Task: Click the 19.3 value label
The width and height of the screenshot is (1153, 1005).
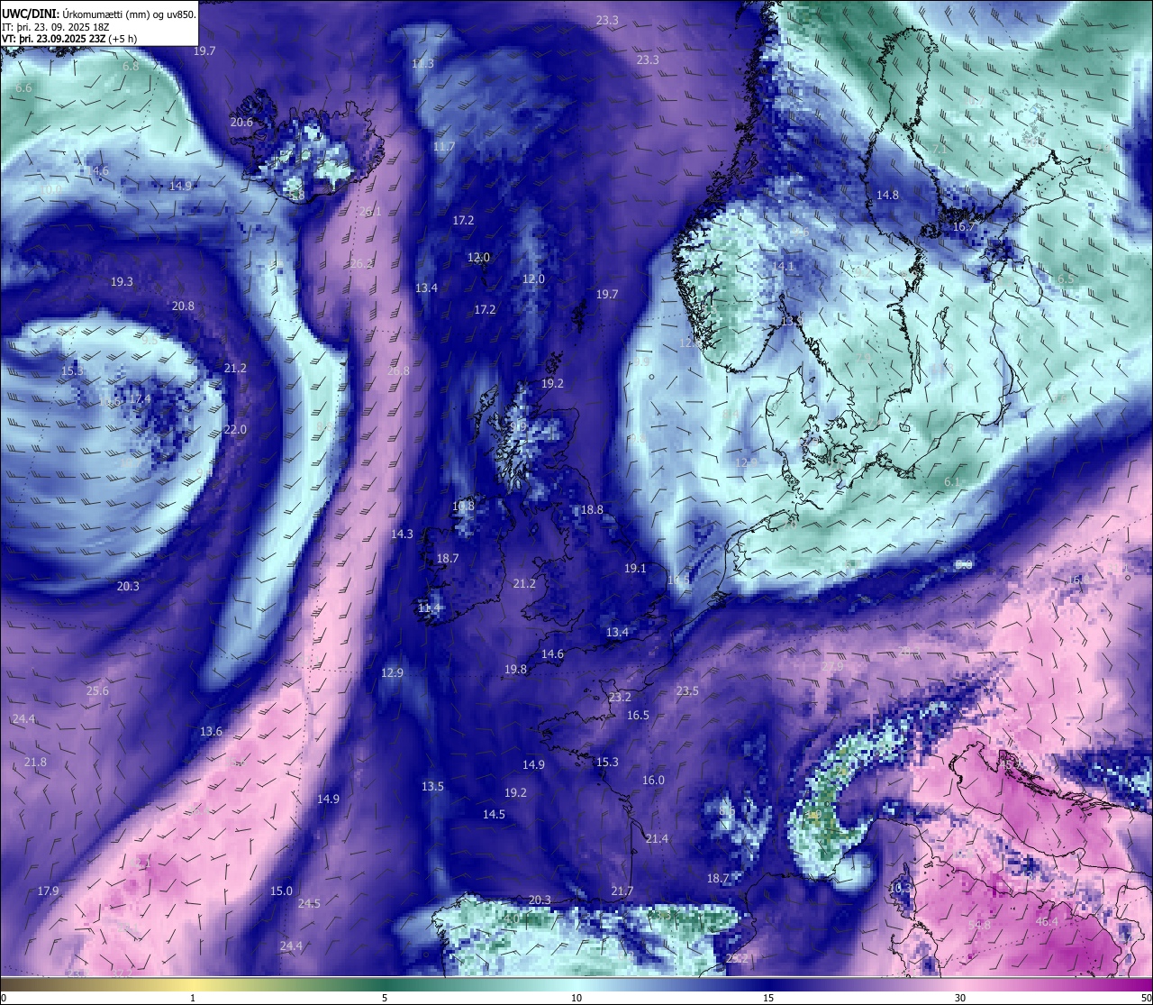Action: (122, 282)
